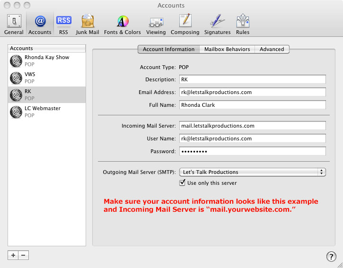The width and height of the screenshot is (343, 268).
Task: Switch to Viewing preferences
Action: click(x=156, y=24)
